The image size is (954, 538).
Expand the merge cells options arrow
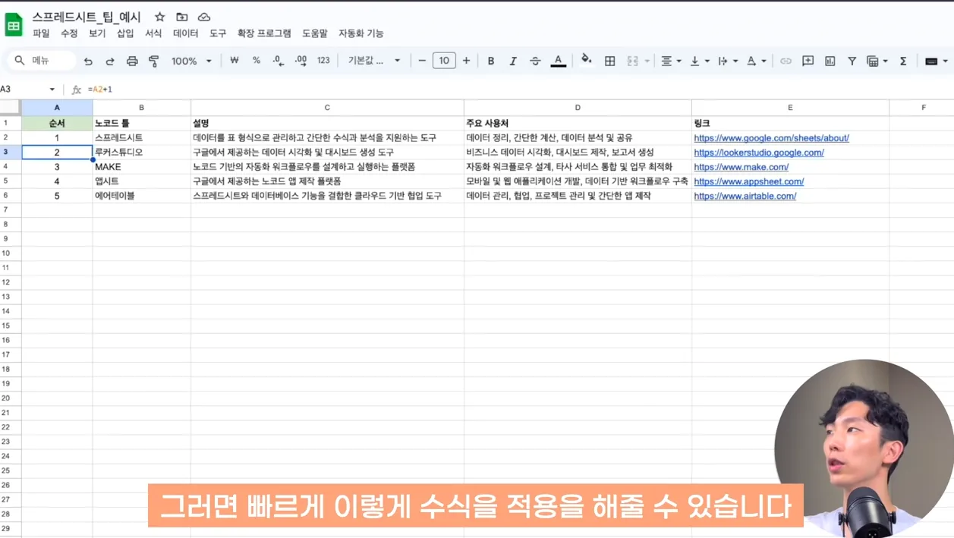pyautogui.click(x=647, y=61)
